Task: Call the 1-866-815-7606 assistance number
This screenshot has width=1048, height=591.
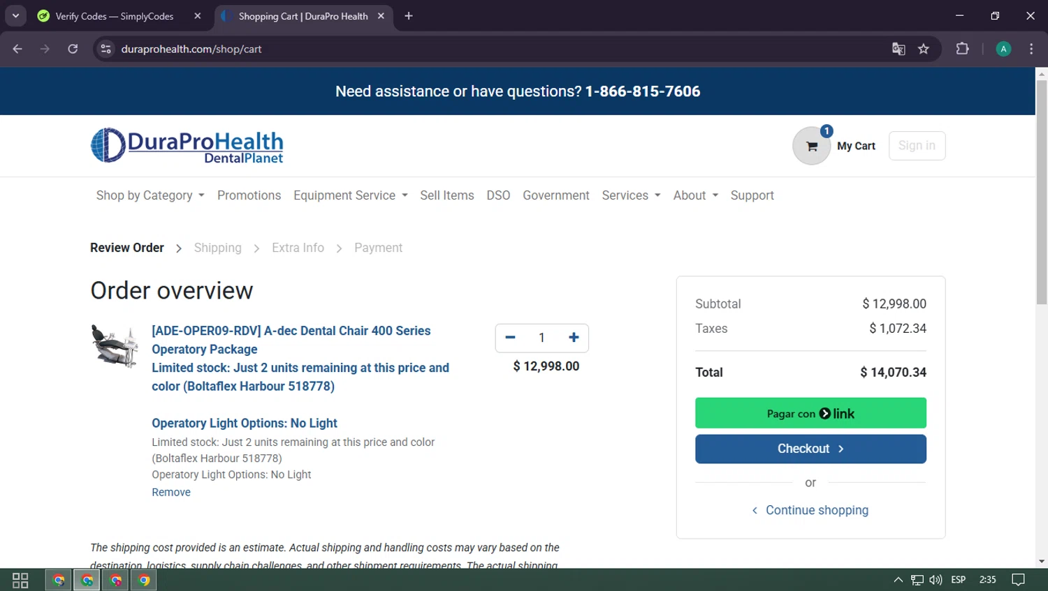Action: (643, 91)
